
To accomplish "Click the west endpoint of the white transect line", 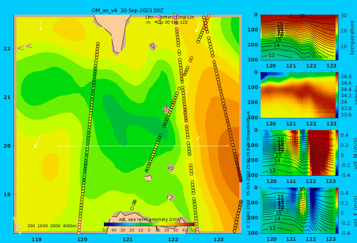I will [x=59, y=146].
